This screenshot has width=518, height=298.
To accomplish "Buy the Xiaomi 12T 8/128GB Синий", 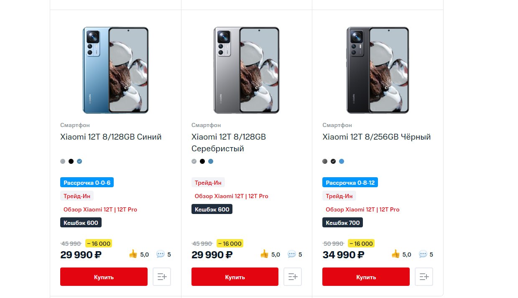I will coord(104,277).
